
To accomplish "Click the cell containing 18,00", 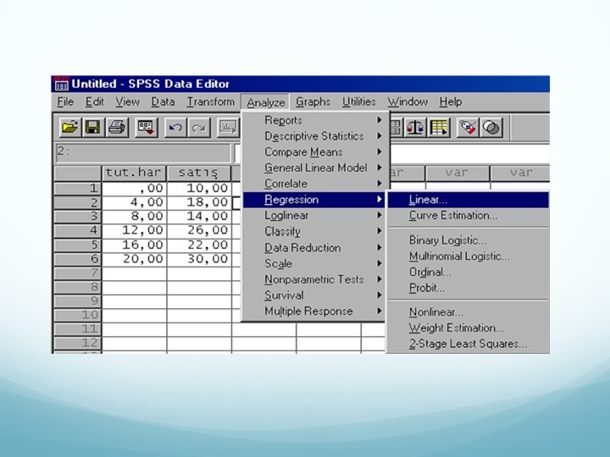I will [x=199, y=202].
